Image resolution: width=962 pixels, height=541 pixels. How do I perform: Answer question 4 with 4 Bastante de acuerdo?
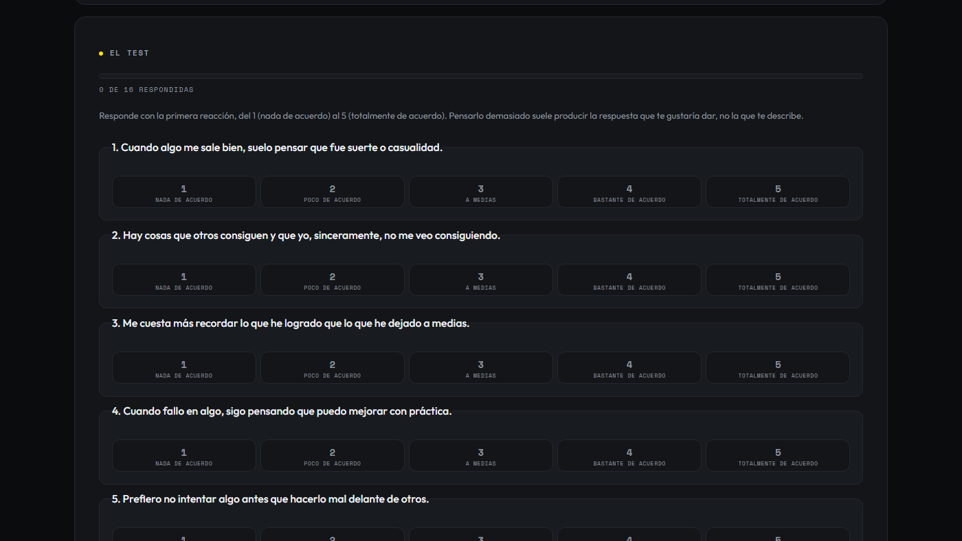click(x=629, y=455)
